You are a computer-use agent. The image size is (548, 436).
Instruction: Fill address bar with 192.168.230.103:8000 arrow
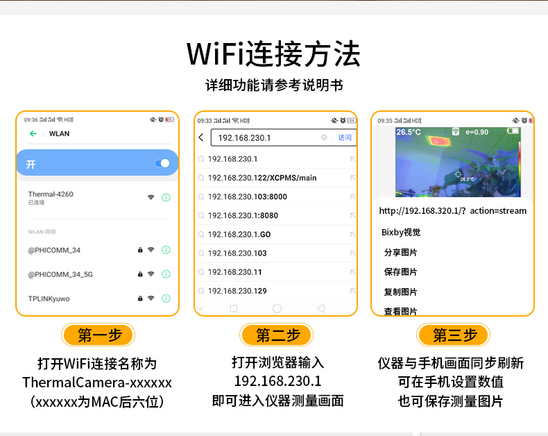click(x=353, y=197)
